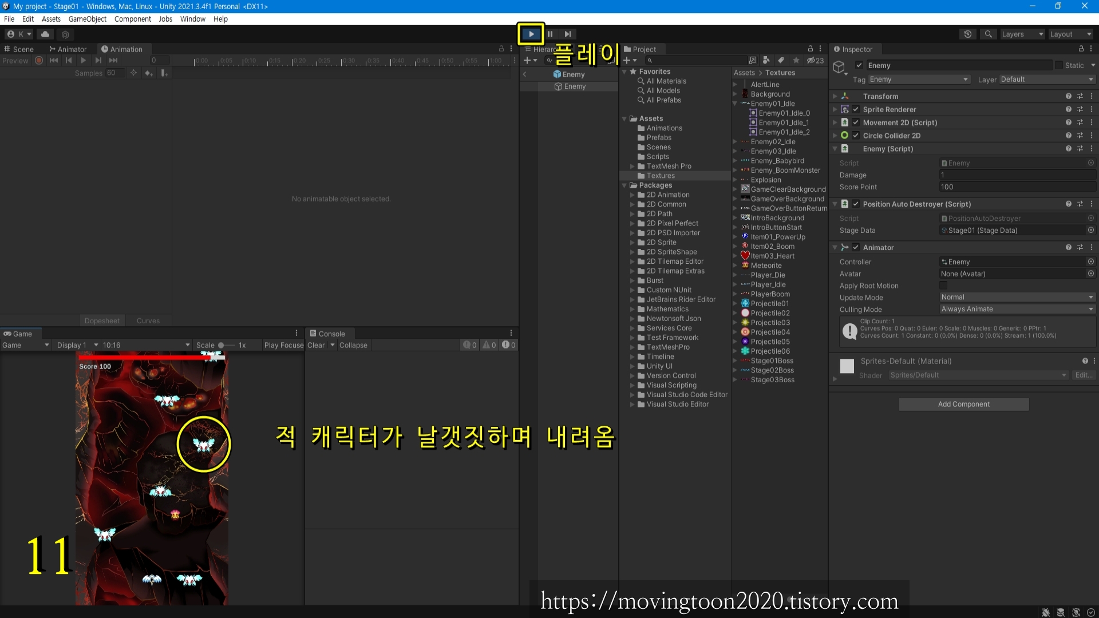The height and width of the screenshot is (618, 1099).
Task: Toggle the Static checkbox
Action: [1059, 65]
